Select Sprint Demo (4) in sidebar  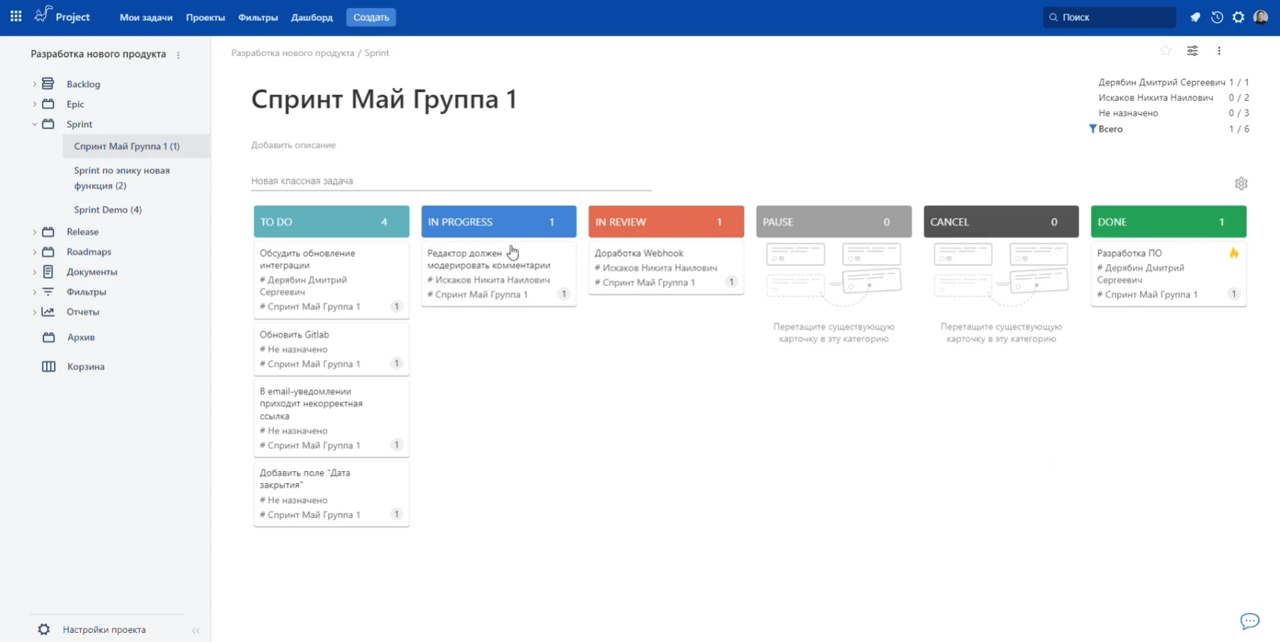coord(108,209)
